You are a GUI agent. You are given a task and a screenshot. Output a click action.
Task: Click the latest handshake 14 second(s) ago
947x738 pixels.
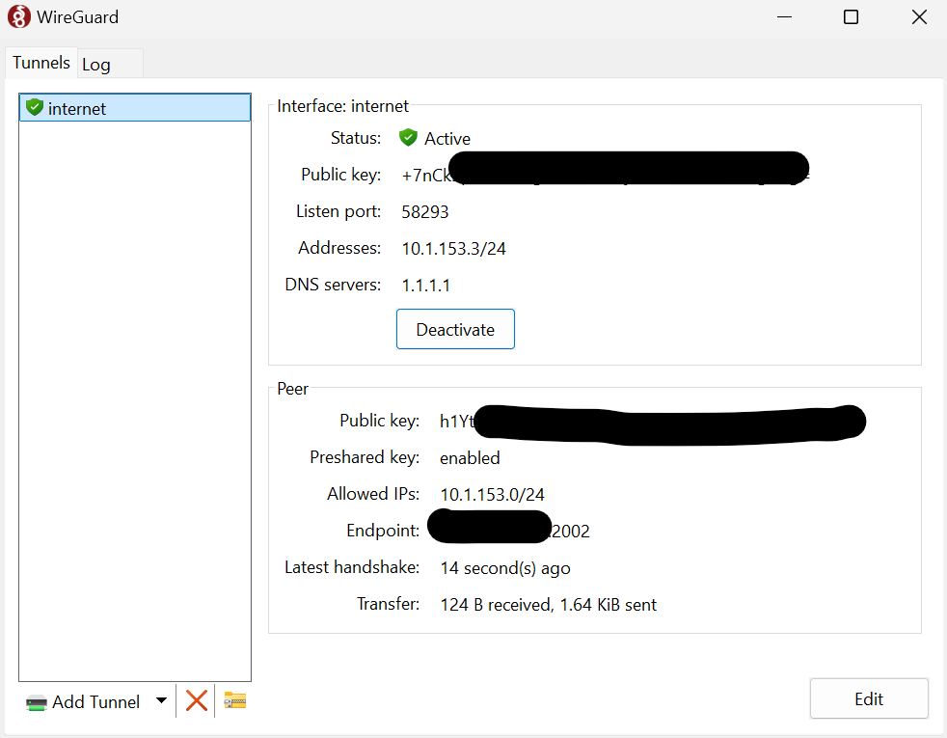505,568
